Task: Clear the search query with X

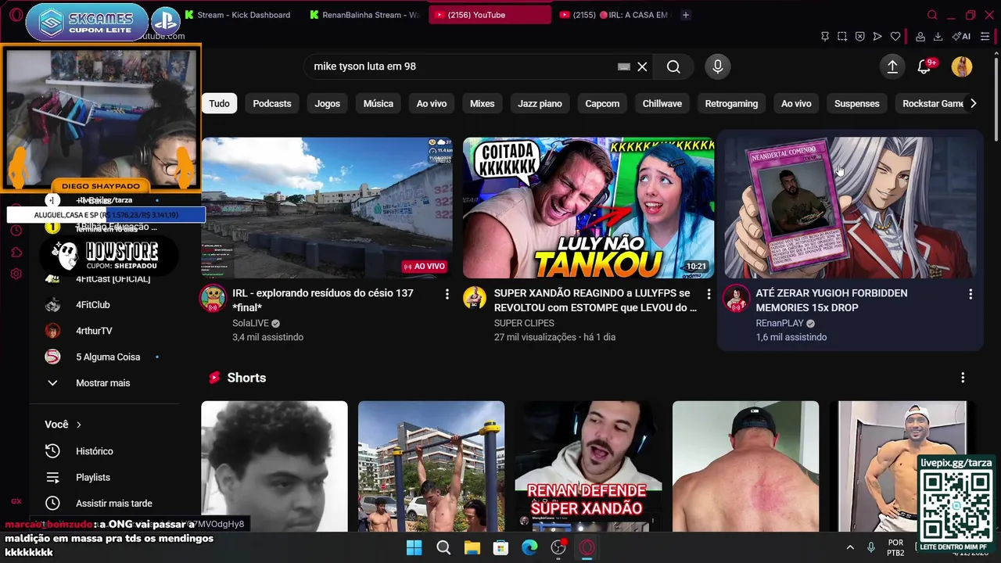Action: (x=642, y=66)
